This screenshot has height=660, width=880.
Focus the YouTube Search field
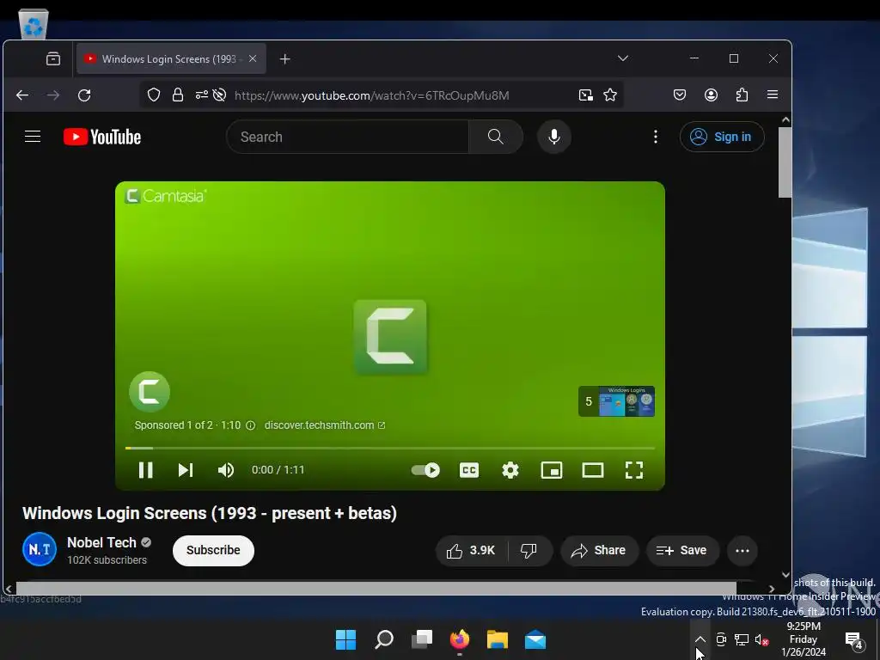click(x=347, y=137)
